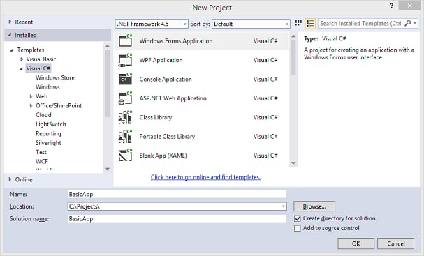424x256 pixels.
Task: Select the Windows Forms Application template icon
Action: pos(126,41)
